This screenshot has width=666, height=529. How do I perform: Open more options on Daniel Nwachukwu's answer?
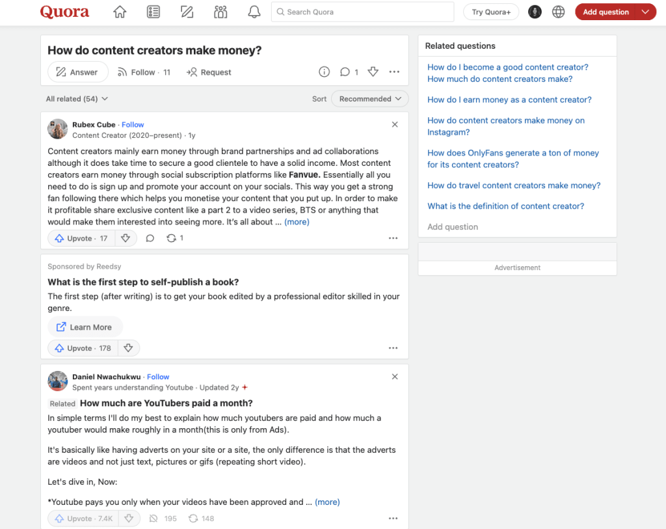point(393,519)
